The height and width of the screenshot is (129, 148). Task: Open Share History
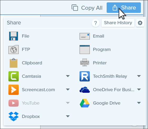[118, 23]
